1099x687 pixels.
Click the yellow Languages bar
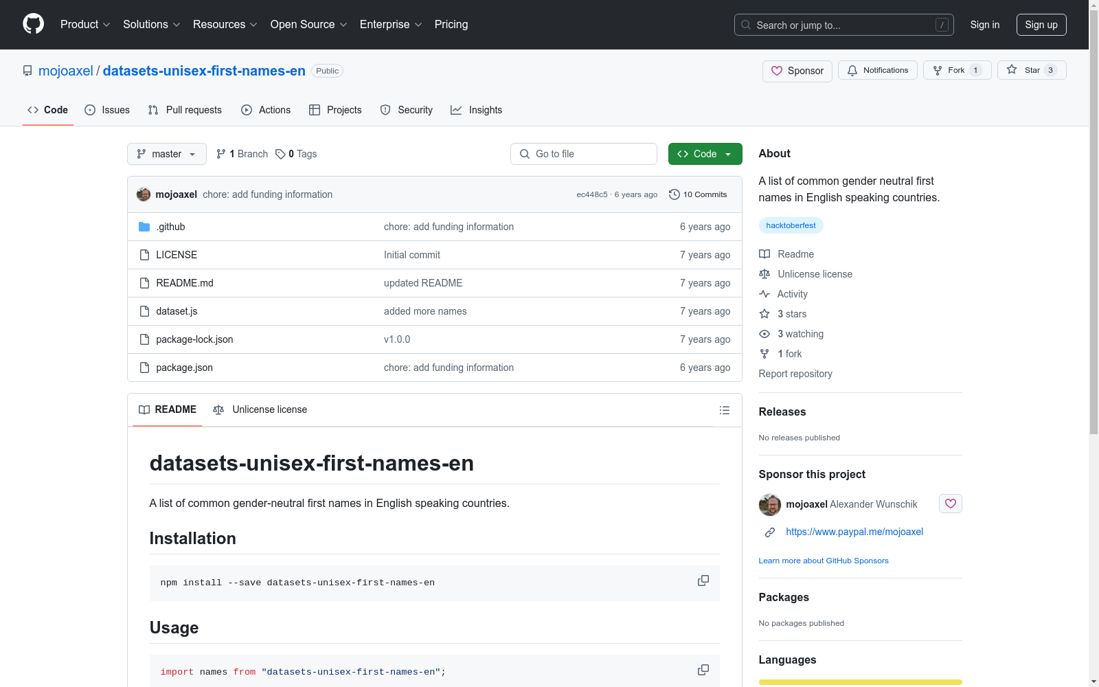[861, 682]
